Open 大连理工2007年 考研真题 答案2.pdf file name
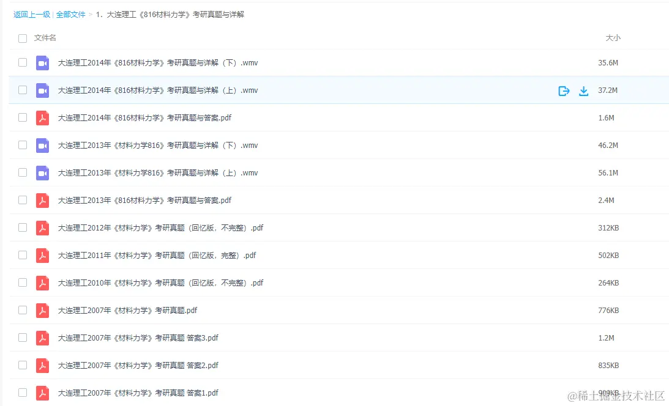The width and height of the screenshot is (669, 406). tap(138, 365)
